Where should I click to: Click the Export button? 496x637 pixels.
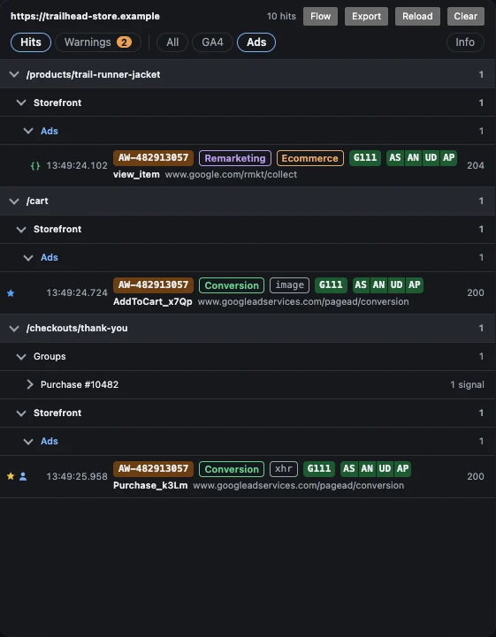coord(366,16)
